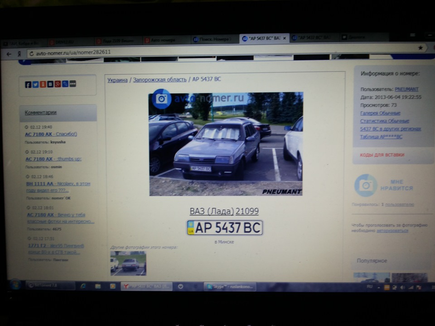
Task: Click the 'Популярное' heading
Action: [x=372, y=261]
